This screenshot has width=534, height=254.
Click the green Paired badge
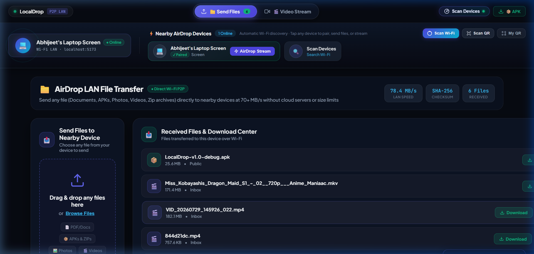180,55
